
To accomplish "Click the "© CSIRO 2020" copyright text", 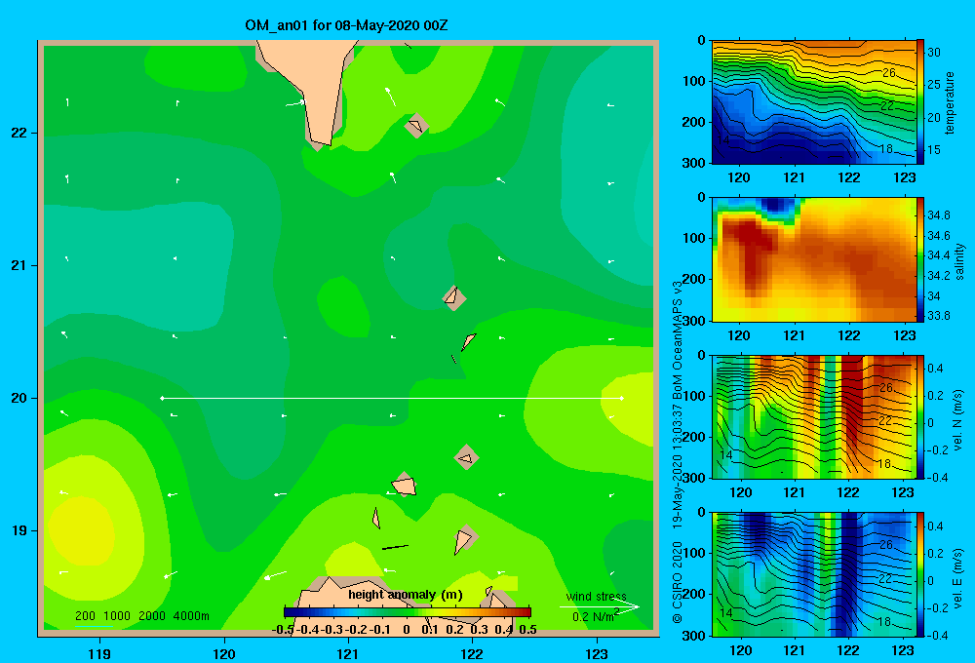I will point(678,582).
